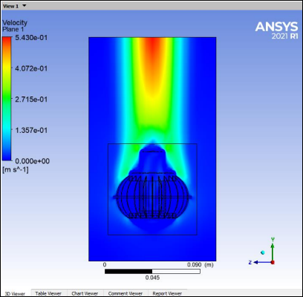Viewport: 303px width, 297px height.
Task: Click the cyan isometric ball of the triad
Action: click(263, 252)
